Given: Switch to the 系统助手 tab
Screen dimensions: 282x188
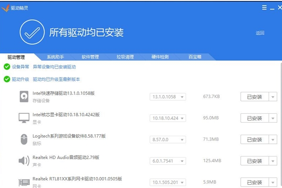Looking at the screenshot, I should [x=56, y=57].
